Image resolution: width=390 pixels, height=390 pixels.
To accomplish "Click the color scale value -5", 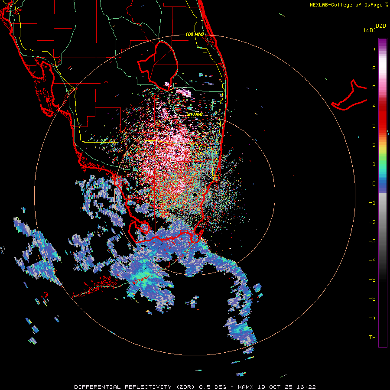I will [x=372, y=280].
